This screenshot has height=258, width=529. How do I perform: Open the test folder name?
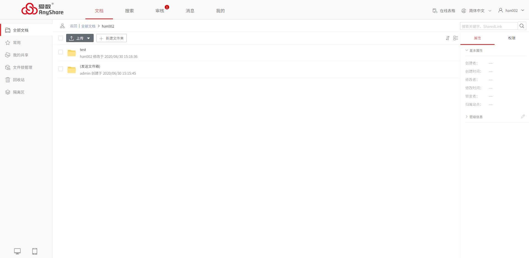[83, 50]
